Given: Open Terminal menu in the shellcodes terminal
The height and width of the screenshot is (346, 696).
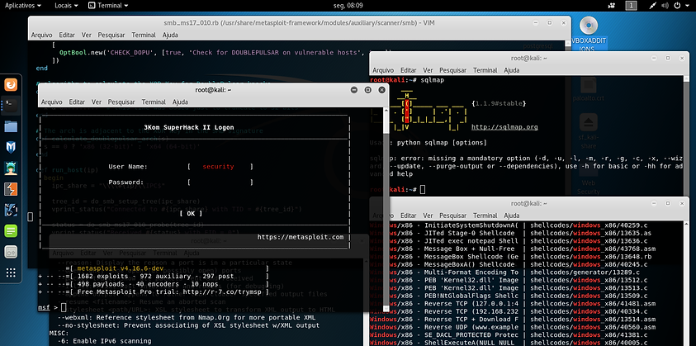Looking at the screenshot, I should click(x=485, y=216).
